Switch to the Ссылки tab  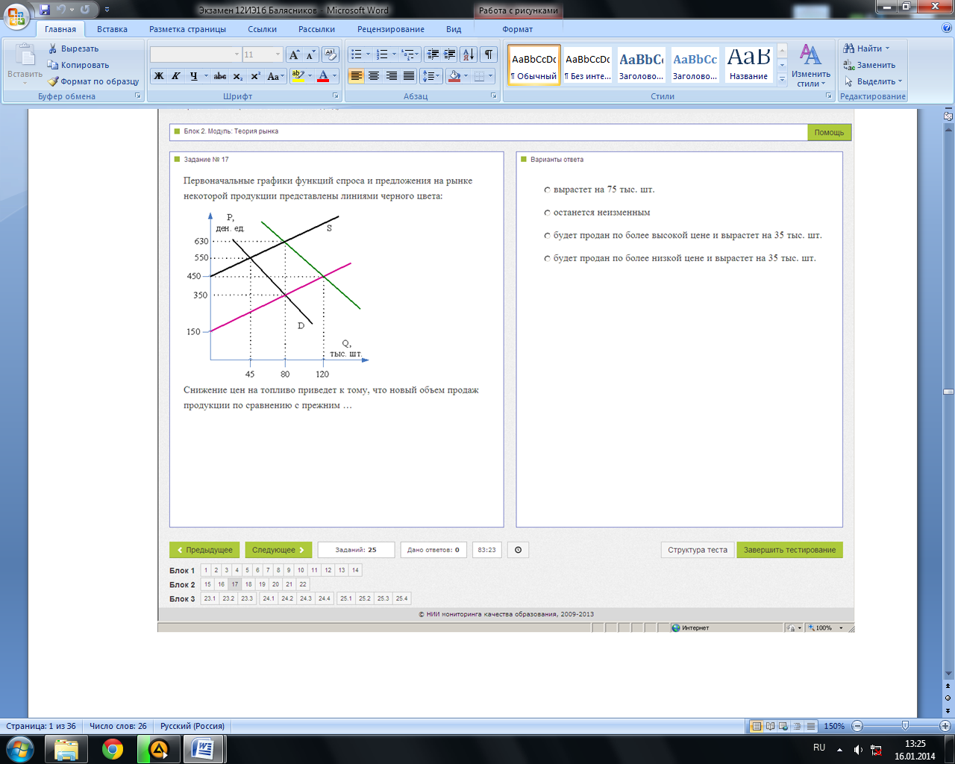[262, 29]
